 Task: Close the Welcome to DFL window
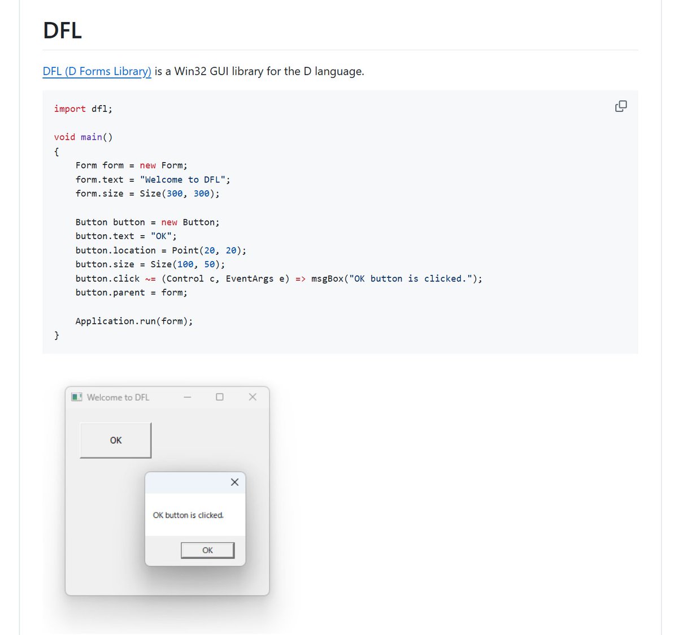tap(253, 397)
